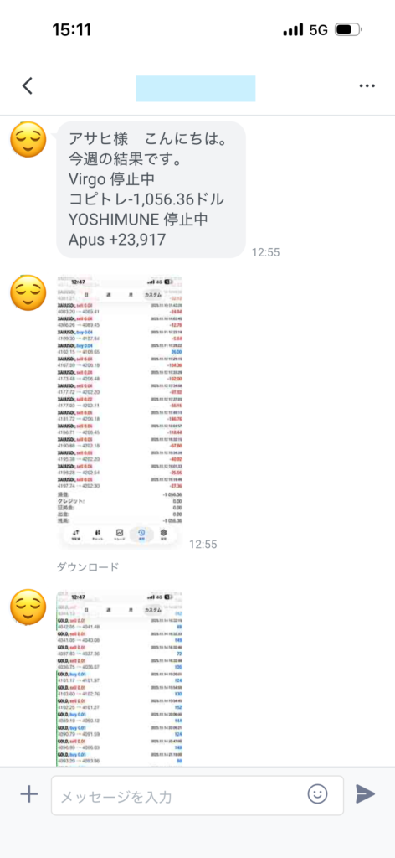Tap the avatar beside the GOLD screenshot
The image size is (395, 858).
(28, 607)
